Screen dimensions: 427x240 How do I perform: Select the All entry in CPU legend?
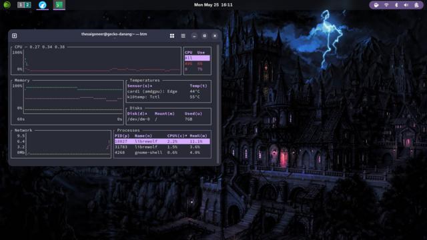point(197,58)
